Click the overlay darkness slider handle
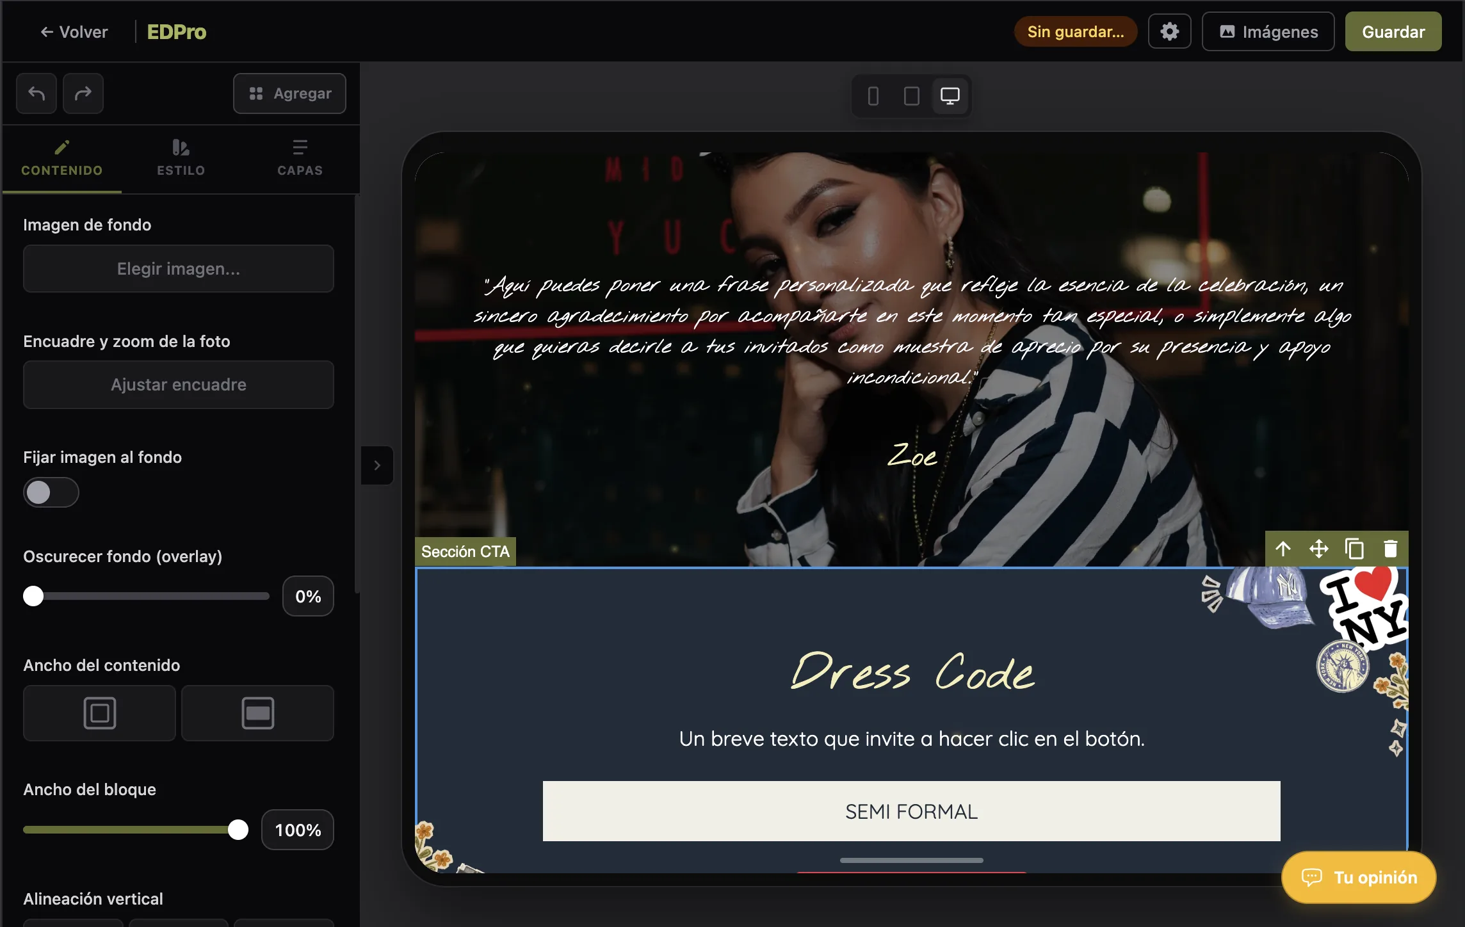 [x=33, y=596]
